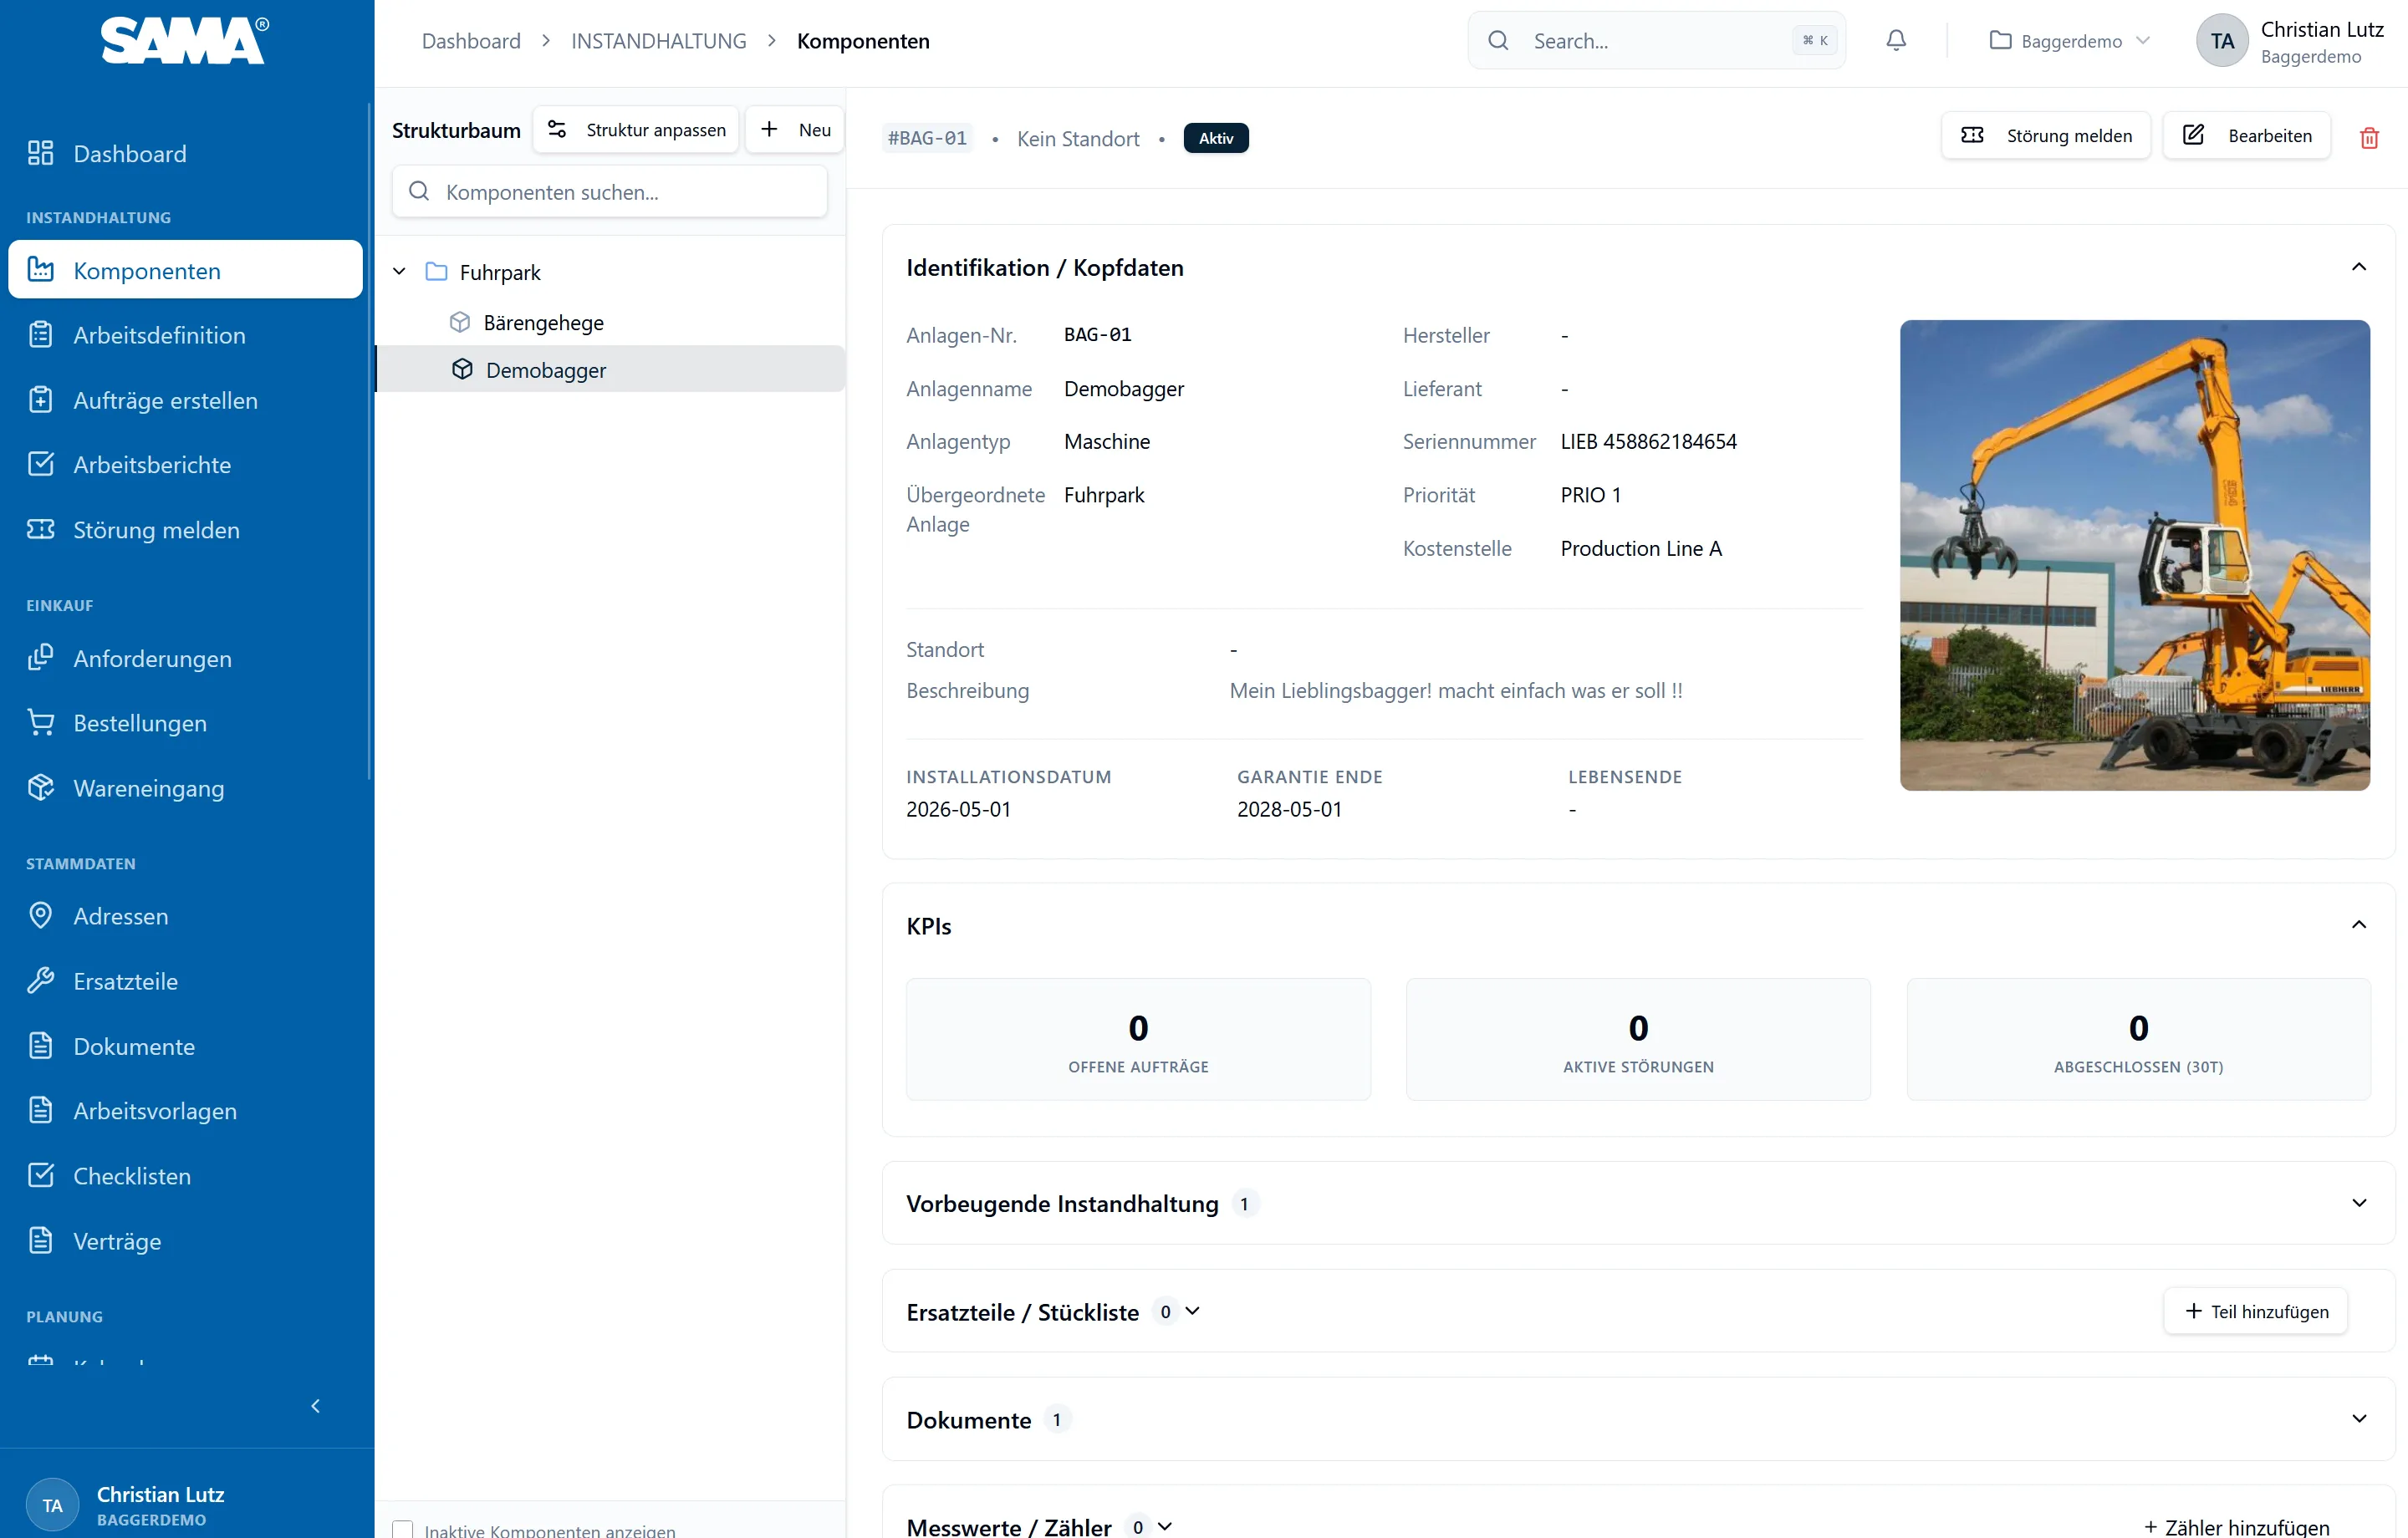The image size is (2408, 1538).
Task: Click the Anforderungen icon
Action: pos(40,658)
